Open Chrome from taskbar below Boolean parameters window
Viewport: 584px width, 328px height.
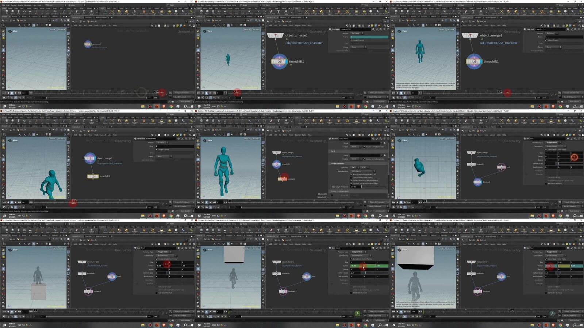(x=365, y=216)
